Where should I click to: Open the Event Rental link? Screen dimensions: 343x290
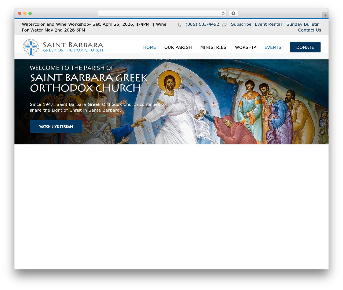click(268, 24)
